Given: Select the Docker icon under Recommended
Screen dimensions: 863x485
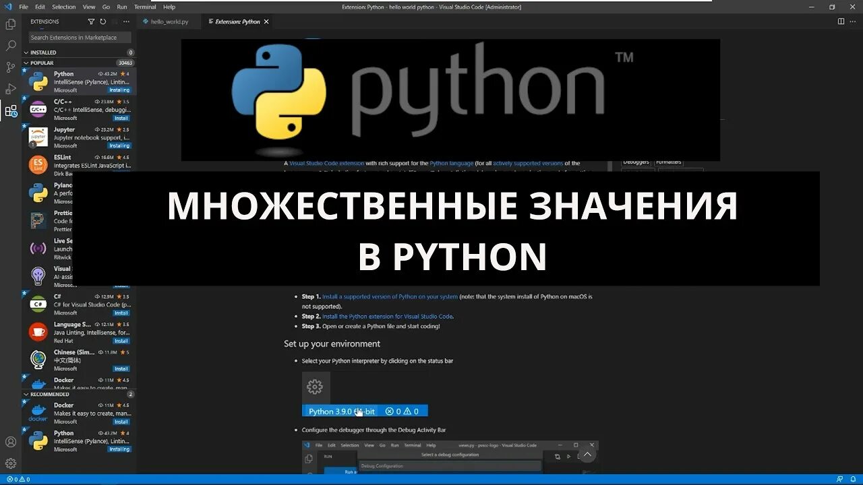Looking at the screenshot, I should [38, 413].
